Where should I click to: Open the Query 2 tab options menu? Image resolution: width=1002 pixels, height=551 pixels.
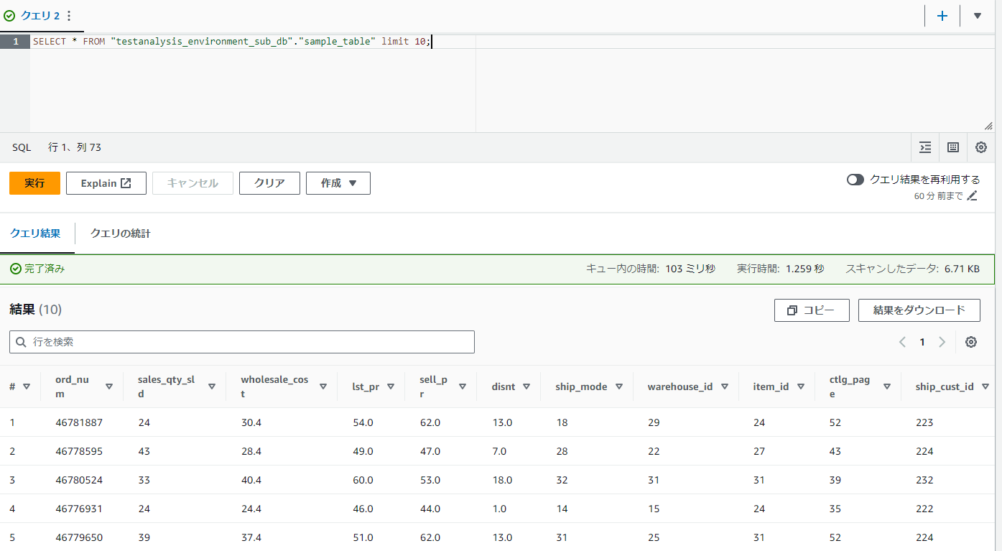tap(68, 16)
